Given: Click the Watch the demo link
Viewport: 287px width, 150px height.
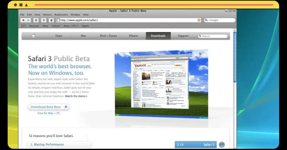Looking at the screenshot, I should [76, 96].
